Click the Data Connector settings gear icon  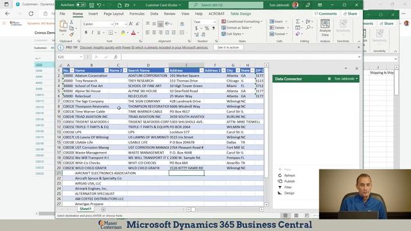click(x=329, y=78)
